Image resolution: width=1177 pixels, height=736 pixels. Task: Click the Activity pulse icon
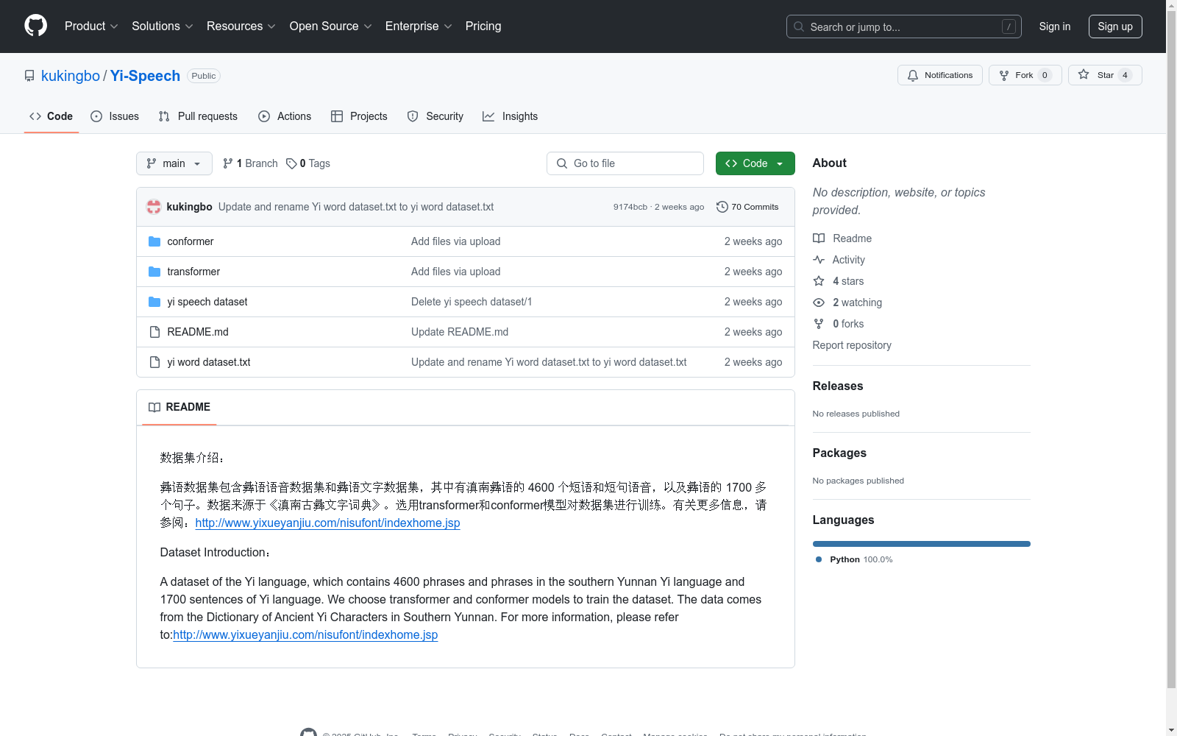[819, 260]
